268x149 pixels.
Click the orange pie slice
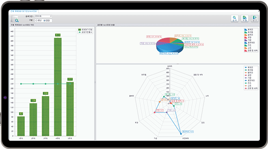(x=173, y=40)
